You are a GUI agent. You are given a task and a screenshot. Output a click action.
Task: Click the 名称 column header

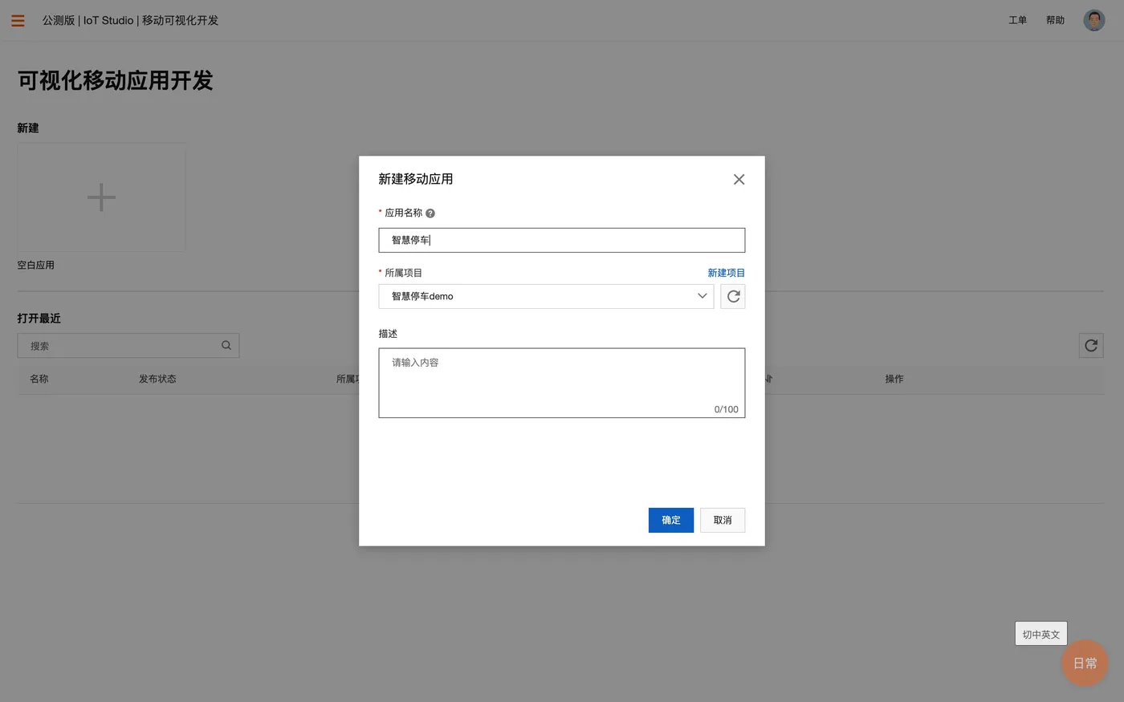(x=39, y=379)
